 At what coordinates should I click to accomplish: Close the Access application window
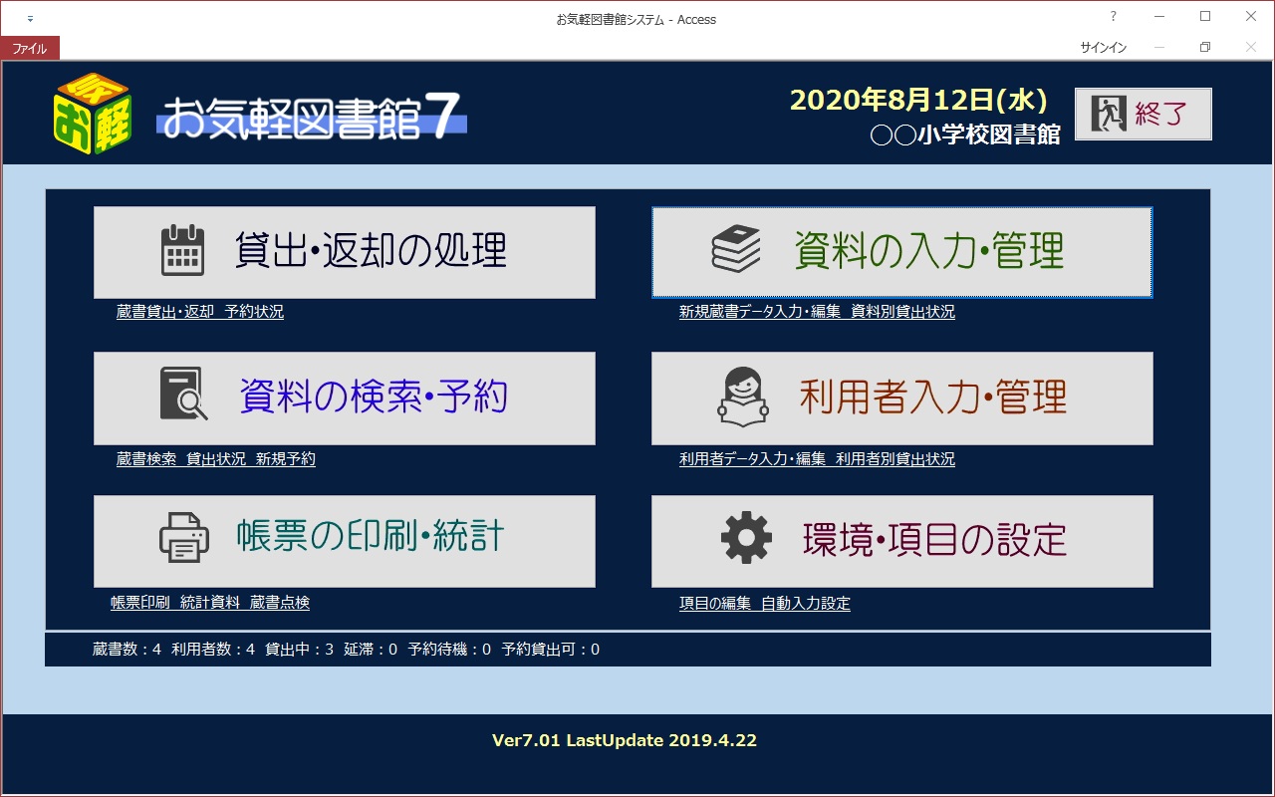1251,17
